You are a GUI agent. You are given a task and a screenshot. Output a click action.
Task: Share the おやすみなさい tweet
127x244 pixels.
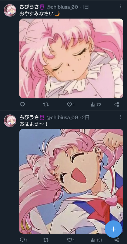pyautogui.click(x=117, y=104)
